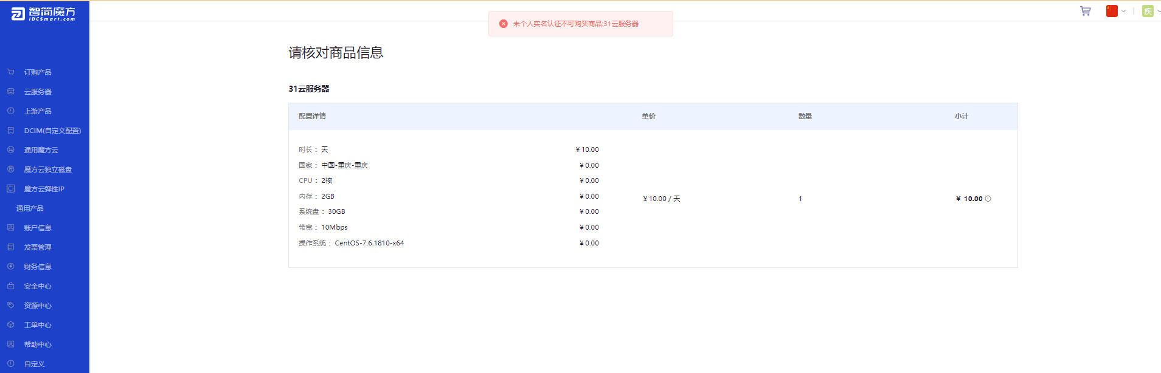Expand the language dropdown chevron

pyautogui.click(x=1123, y=11)
